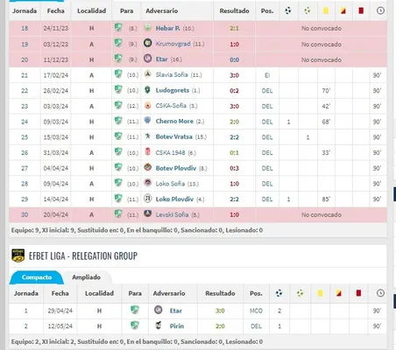Click the CSKA 1948 club crest
396x350 pixels.
[x=148, y=151]
